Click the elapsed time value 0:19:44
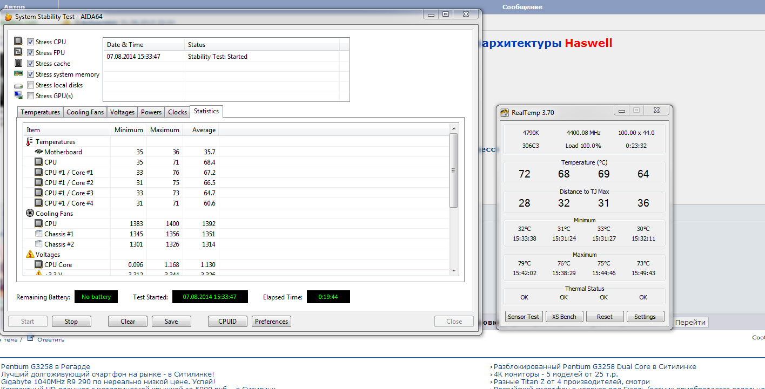This screenshot has height=389, width=765. 328,297
